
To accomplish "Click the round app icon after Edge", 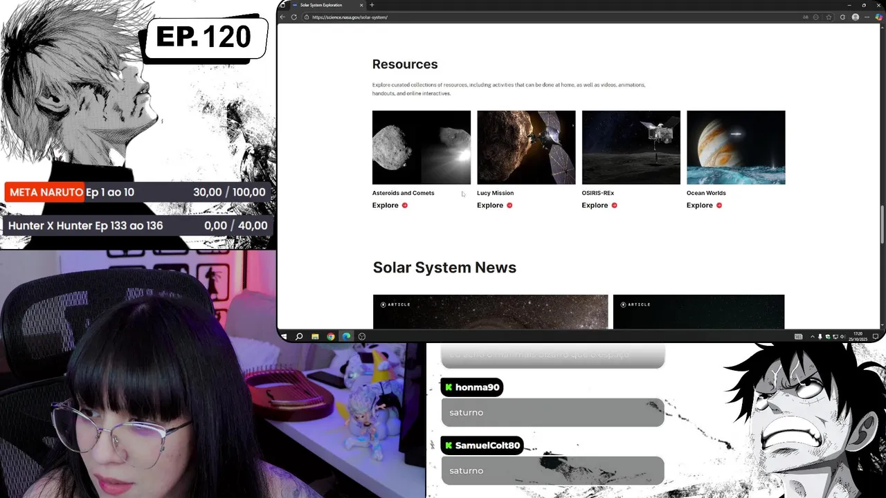I will (x=362, y=337).
